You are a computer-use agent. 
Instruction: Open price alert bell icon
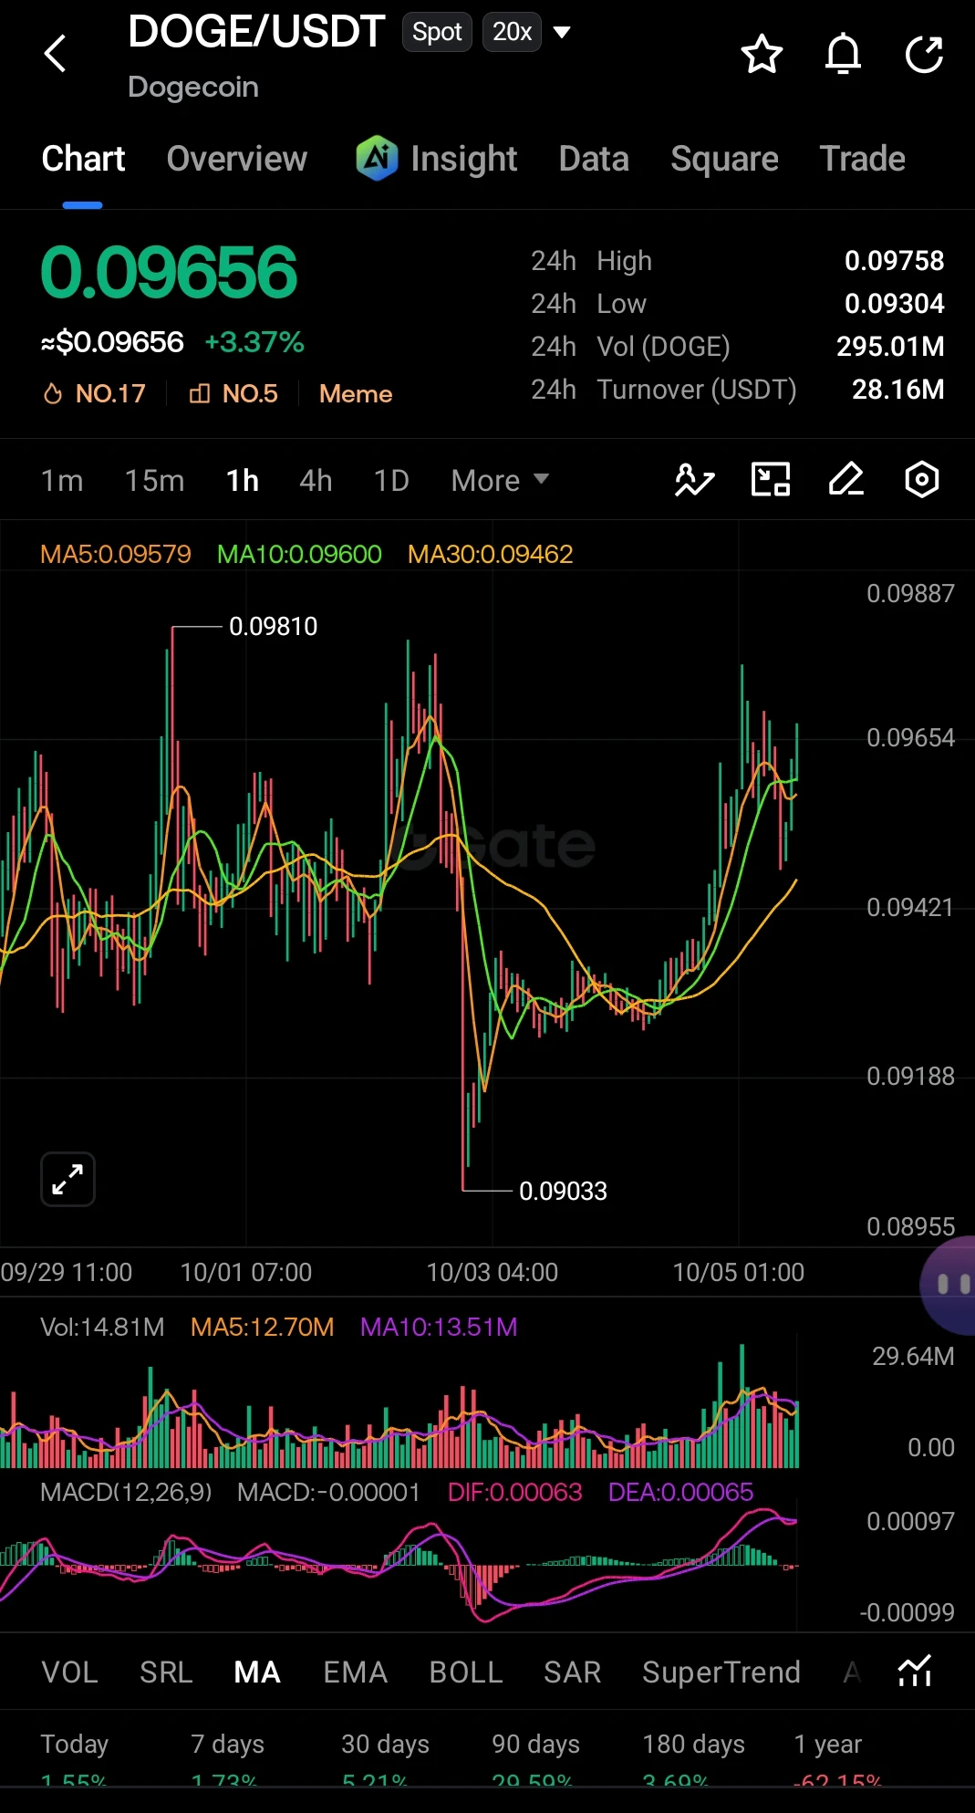point(843,54)
